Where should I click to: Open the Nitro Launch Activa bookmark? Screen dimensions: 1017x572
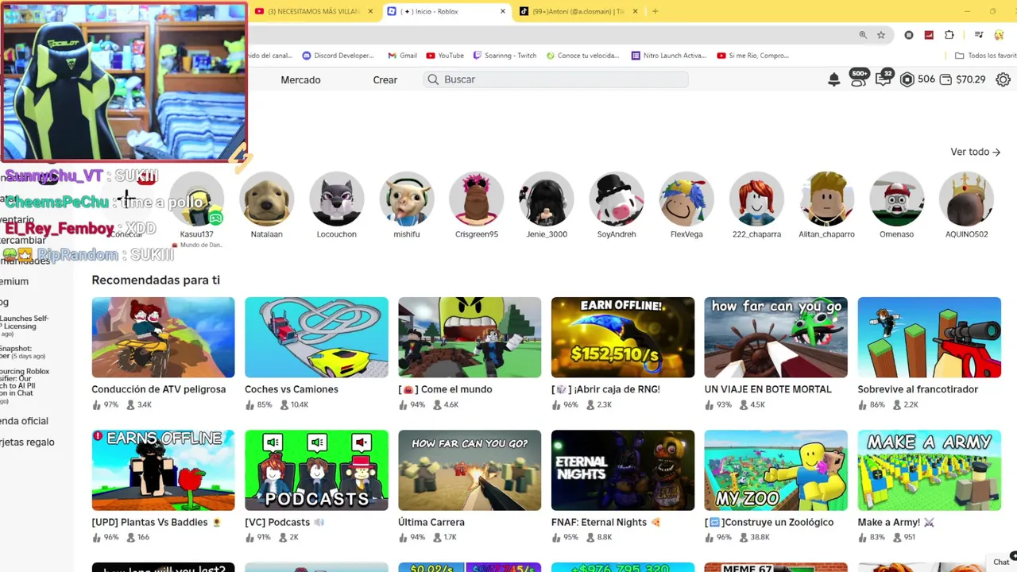(669, 56)
